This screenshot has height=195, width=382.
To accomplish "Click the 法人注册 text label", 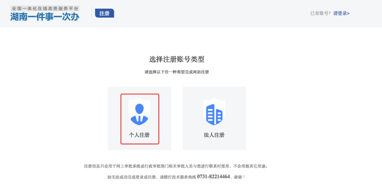I will 214,135.
